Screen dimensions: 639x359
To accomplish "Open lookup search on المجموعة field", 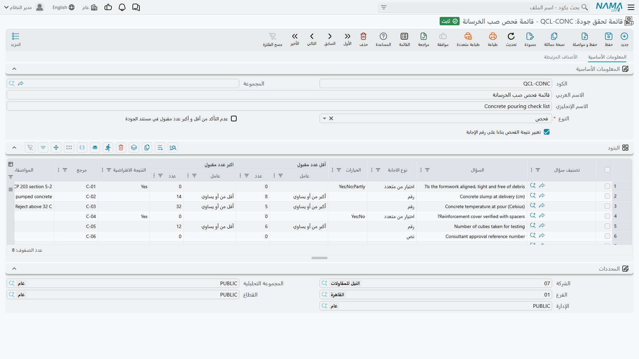I will (x=12, y=83).
